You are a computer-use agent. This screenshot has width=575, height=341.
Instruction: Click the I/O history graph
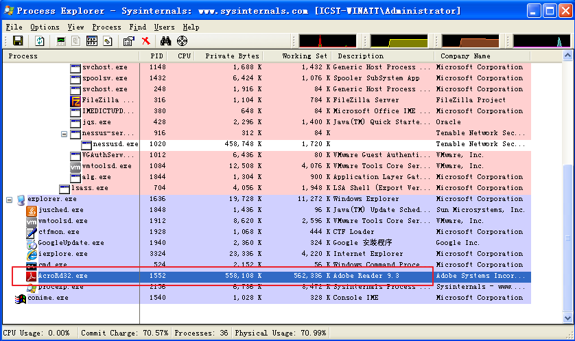tap(542, 41)
